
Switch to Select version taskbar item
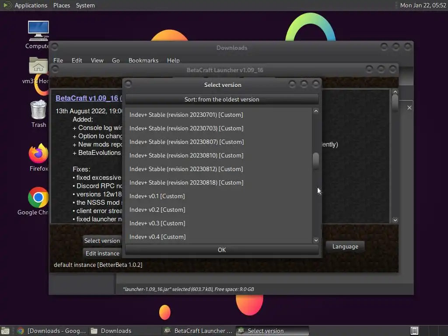[x=272, y=331]
